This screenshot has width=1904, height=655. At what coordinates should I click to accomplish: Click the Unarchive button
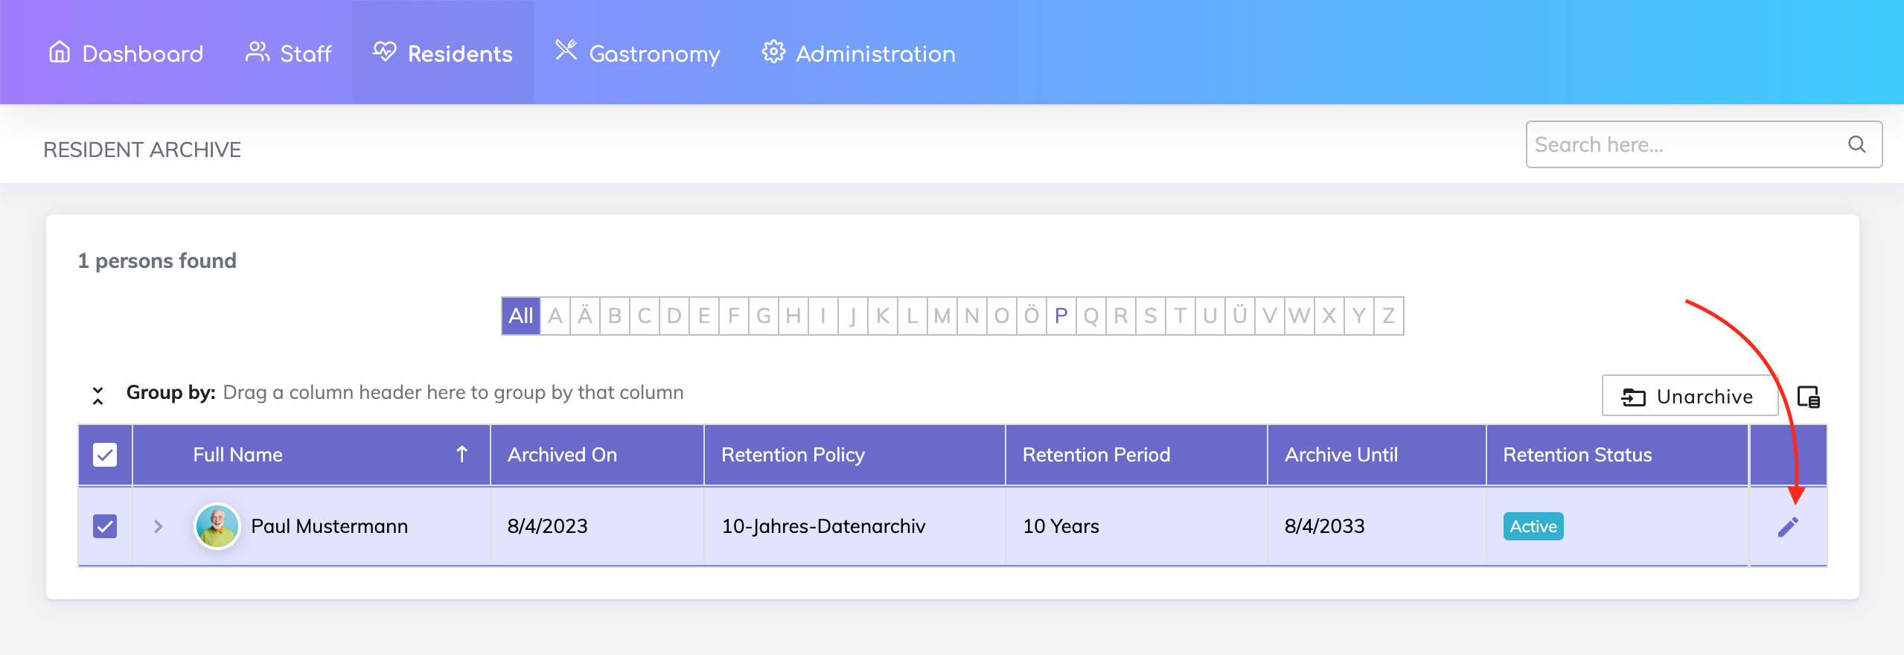pyautogui.click(x=1689, y=396)
